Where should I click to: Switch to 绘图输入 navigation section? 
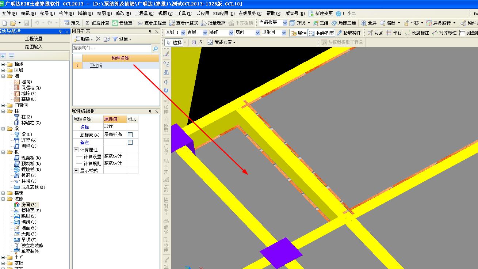34,47
